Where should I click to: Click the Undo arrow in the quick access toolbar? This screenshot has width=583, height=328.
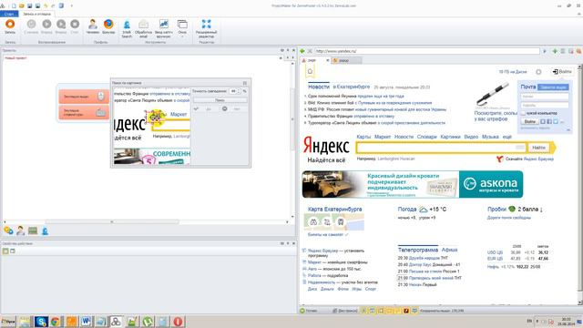46,5
